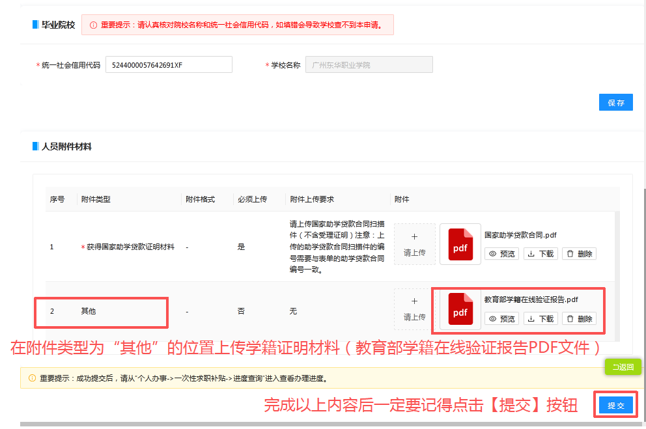Click the 人员附件材料 section heading
Viewport: 646px width, 429px height.
pos(66,146)
